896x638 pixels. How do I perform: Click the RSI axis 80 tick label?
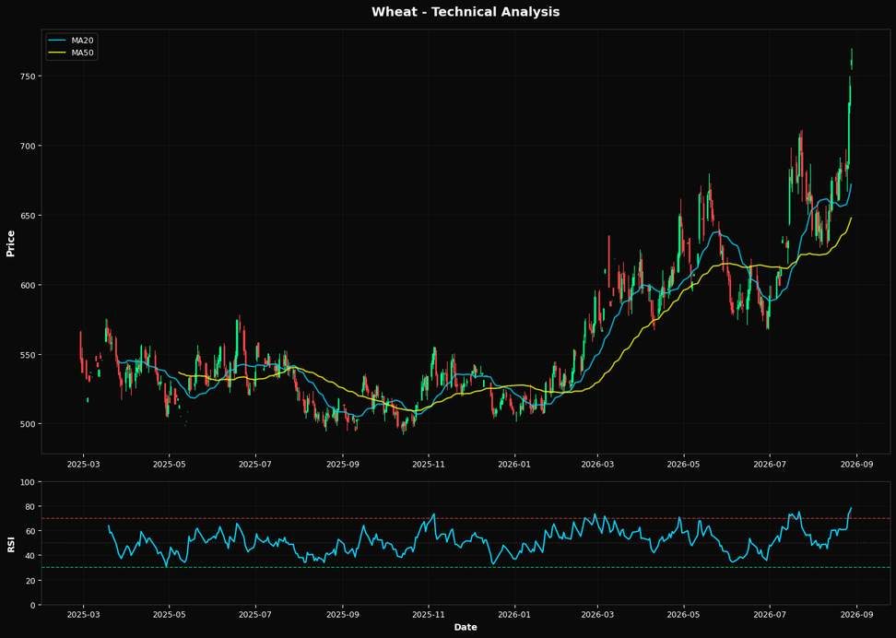click(x=31, y=507)
